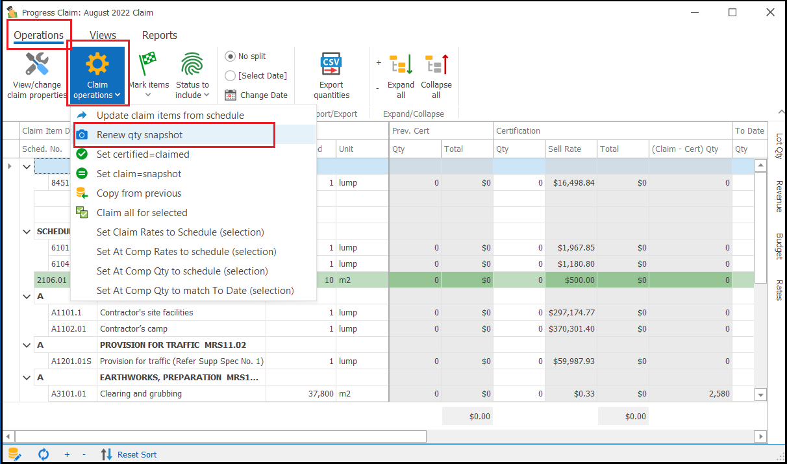Collapse the top group chevron above item 8451
The image size is (787, 464).
coord(27,167)
